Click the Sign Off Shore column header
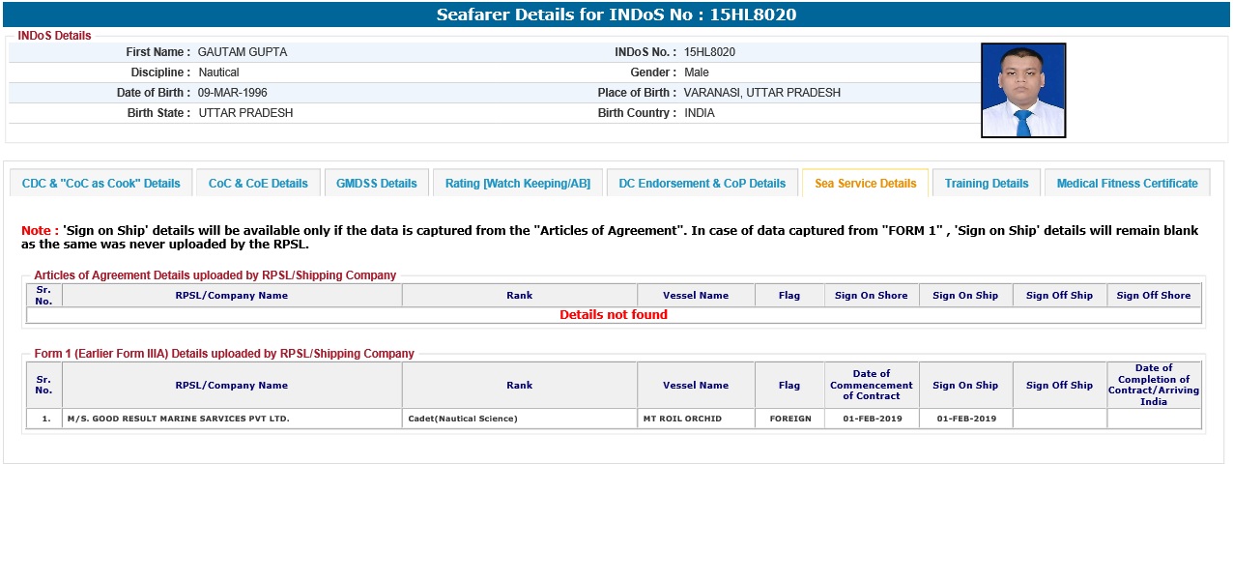Image resolution: width=1233 pixels, height=578 pixels. [1154, 296]
